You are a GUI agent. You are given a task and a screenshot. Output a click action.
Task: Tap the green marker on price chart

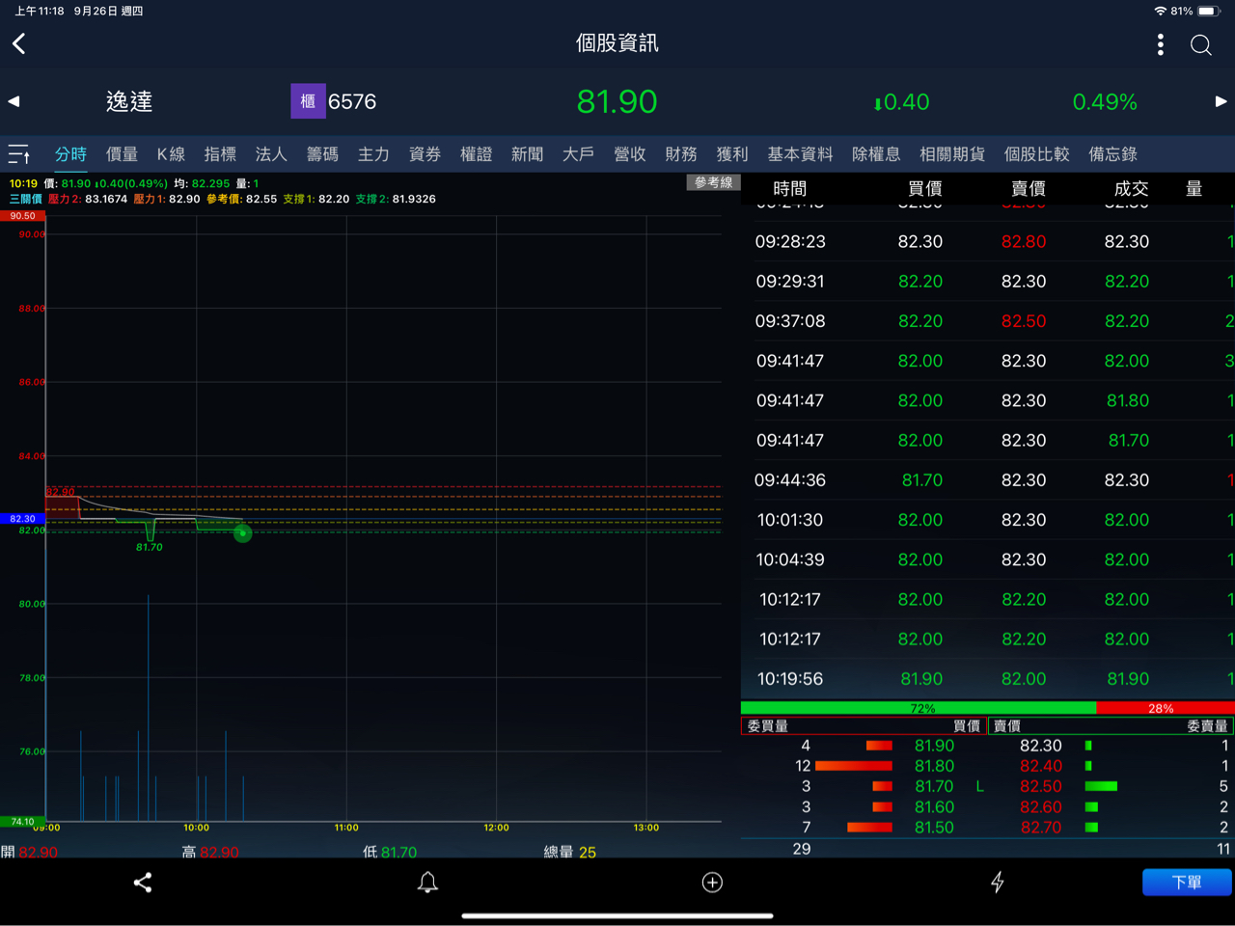(243, 533)
